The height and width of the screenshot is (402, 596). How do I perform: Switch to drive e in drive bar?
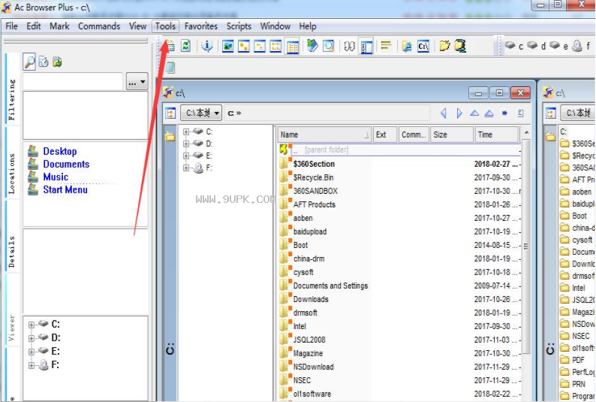[x=558, y=46]
